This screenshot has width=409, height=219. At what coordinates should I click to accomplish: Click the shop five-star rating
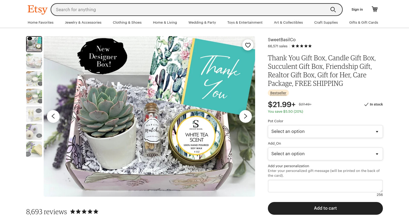301,46
